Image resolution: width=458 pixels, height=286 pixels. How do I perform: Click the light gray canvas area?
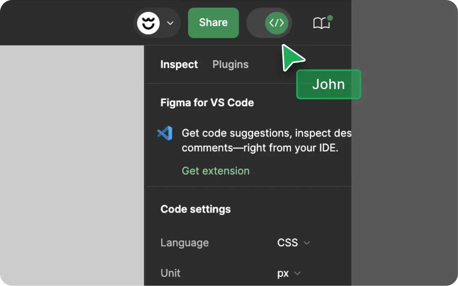click(72, 163)
